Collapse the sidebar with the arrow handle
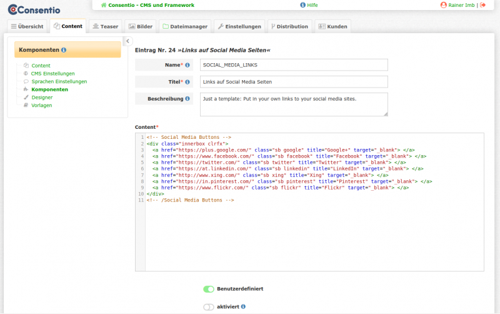 tap(127, 41)
